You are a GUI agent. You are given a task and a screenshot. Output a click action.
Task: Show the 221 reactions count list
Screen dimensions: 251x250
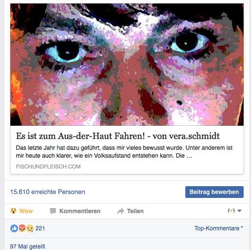[x=40, y=228]
